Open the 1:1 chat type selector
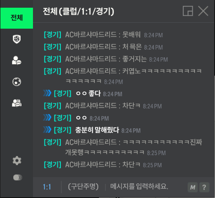 click(x=47, y=187)
